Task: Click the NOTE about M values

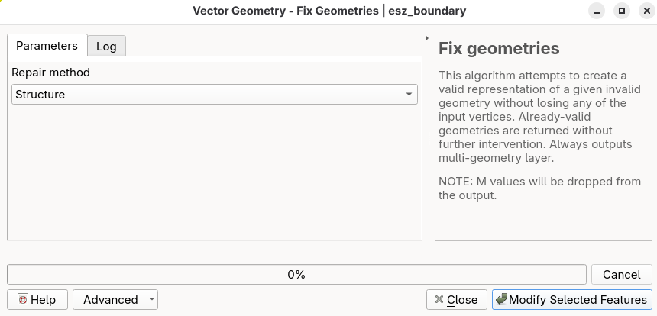Action: tap(539, 189)
